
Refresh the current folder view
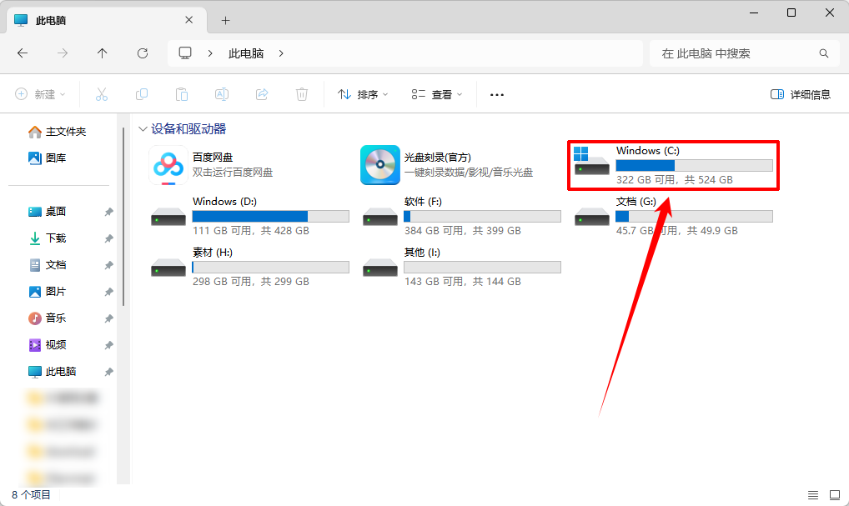pos(143,53)
